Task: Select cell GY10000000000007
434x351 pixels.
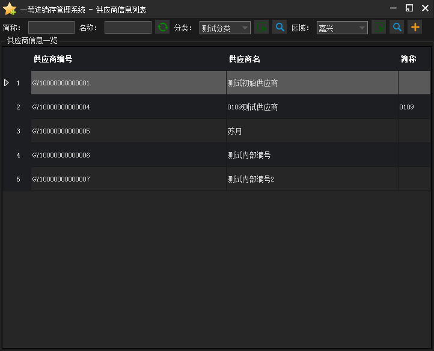Action: coord(129,179)
